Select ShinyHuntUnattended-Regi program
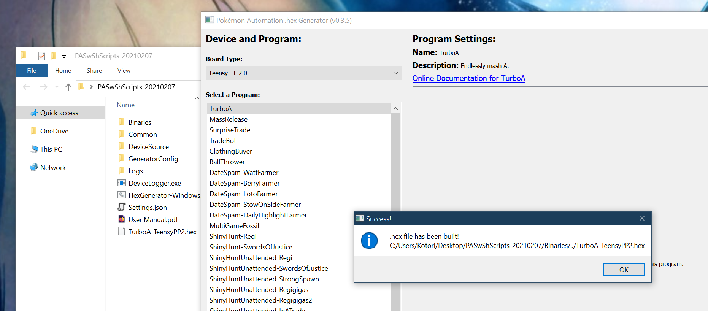708x311 pixels. [x=281, y=257]
